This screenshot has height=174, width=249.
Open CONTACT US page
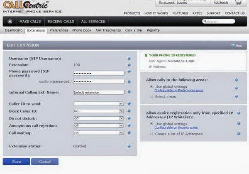click(x=235, y=13)
